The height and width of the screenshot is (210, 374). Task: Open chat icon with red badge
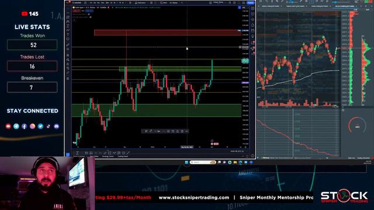tap(253, 43)
